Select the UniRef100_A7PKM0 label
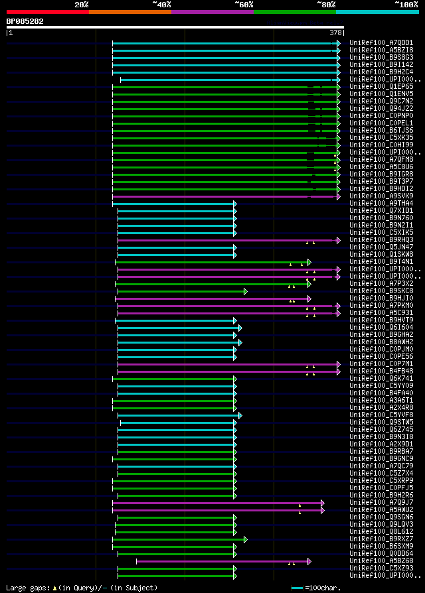Image resolution: width=425 pixels, height=593 pixels. (x=381, y=306)
